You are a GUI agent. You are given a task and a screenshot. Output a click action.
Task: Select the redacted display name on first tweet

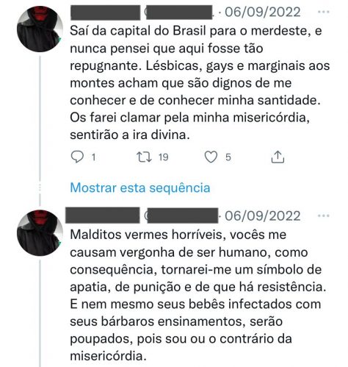(x=105, y=13)
